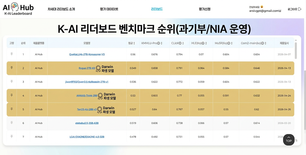Click the table's vertical scrollbar thumb
306x155 pixels.
[296, 51]
